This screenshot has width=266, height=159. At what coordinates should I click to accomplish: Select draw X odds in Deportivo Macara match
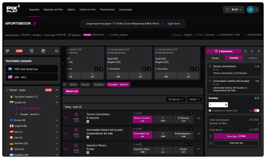163,151
